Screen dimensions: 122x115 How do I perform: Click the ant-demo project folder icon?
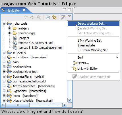9,52
